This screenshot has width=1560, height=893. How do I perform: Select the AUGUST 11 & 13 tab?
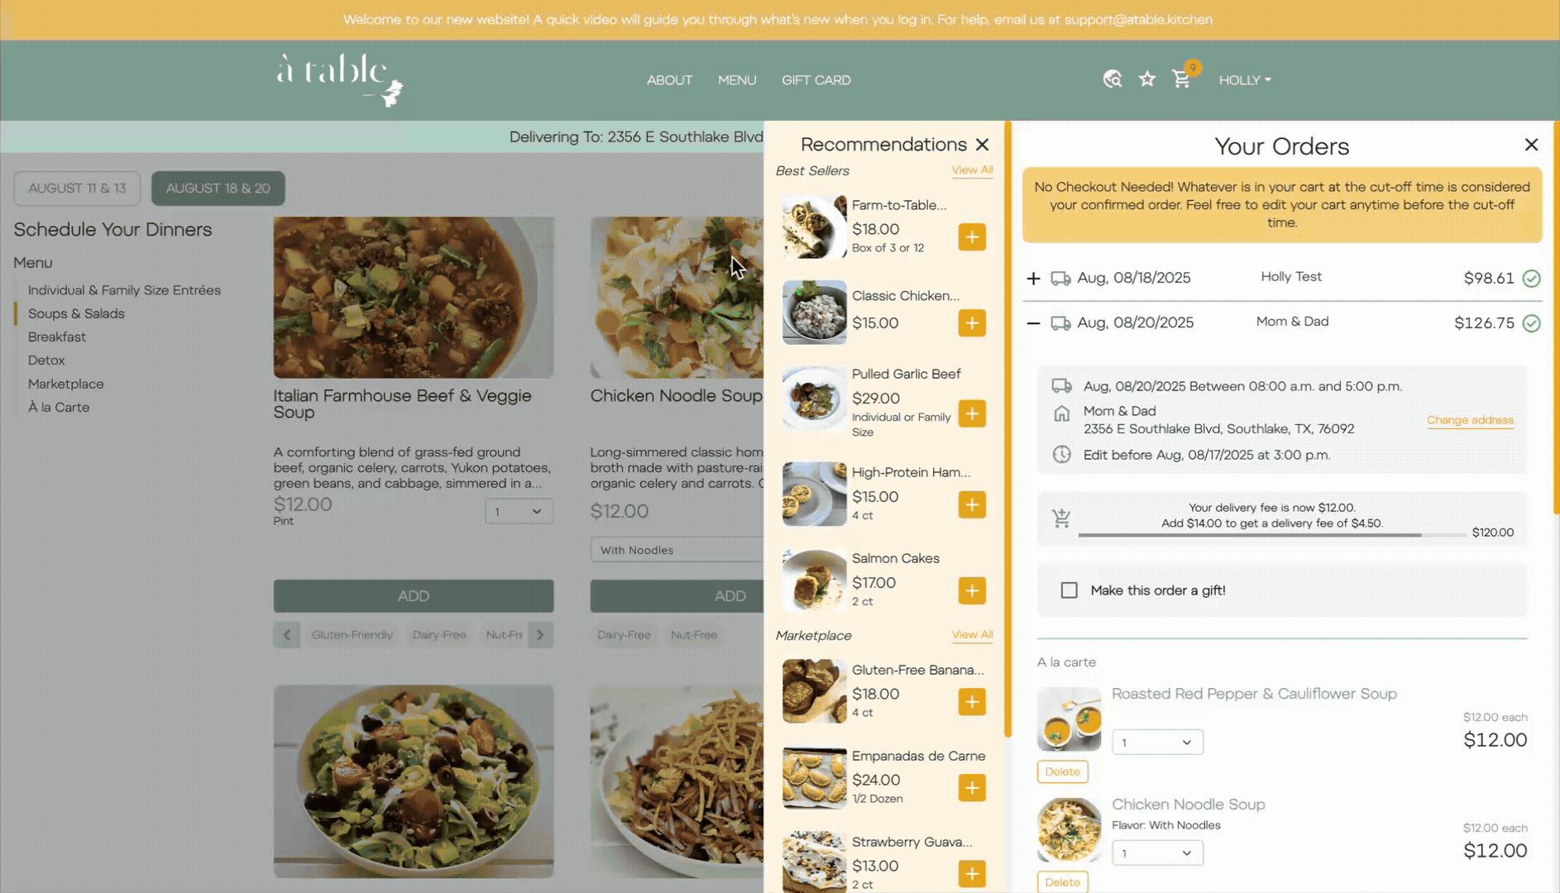tap(77, 189)
